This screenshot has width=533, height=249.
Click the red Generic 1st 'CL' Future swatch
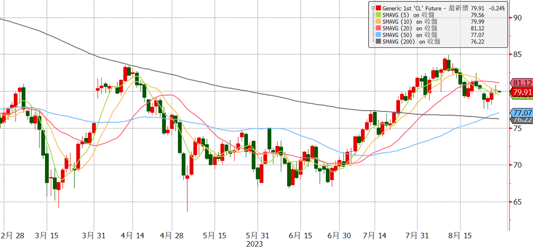pyautogui.click(x=378, y=8)
